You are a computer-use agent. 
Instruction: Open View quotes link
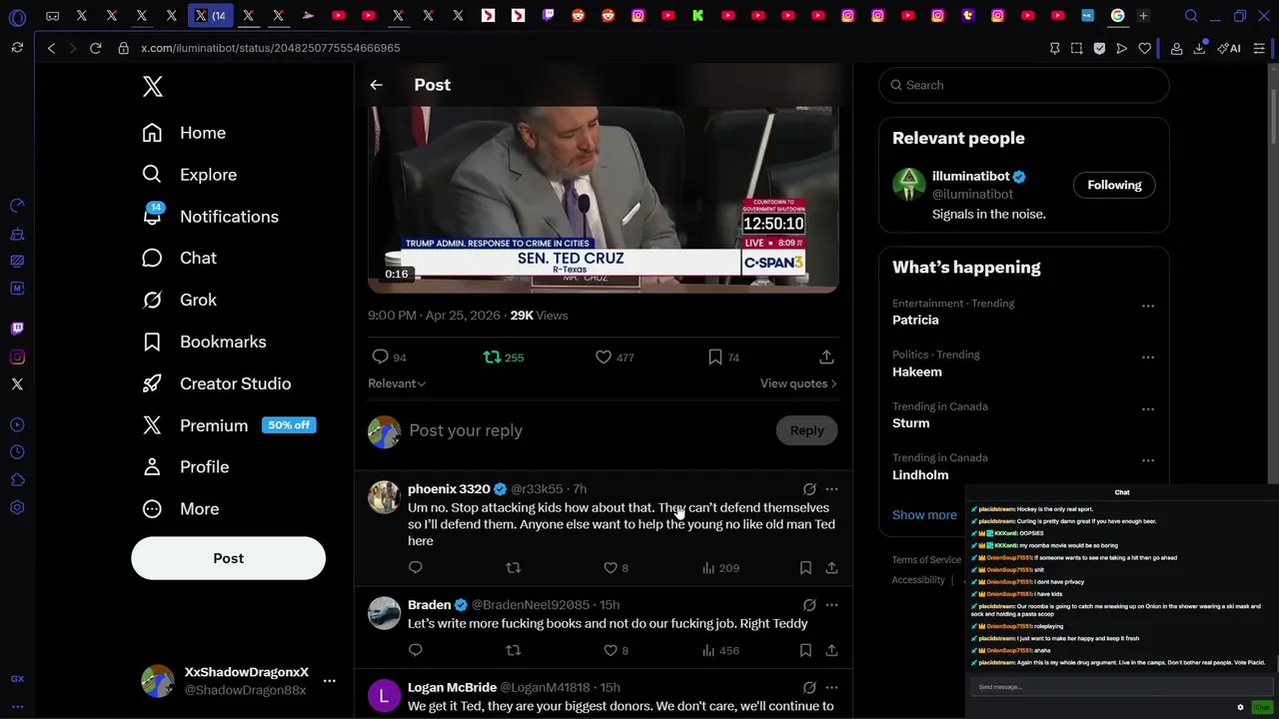pos(798,383)
